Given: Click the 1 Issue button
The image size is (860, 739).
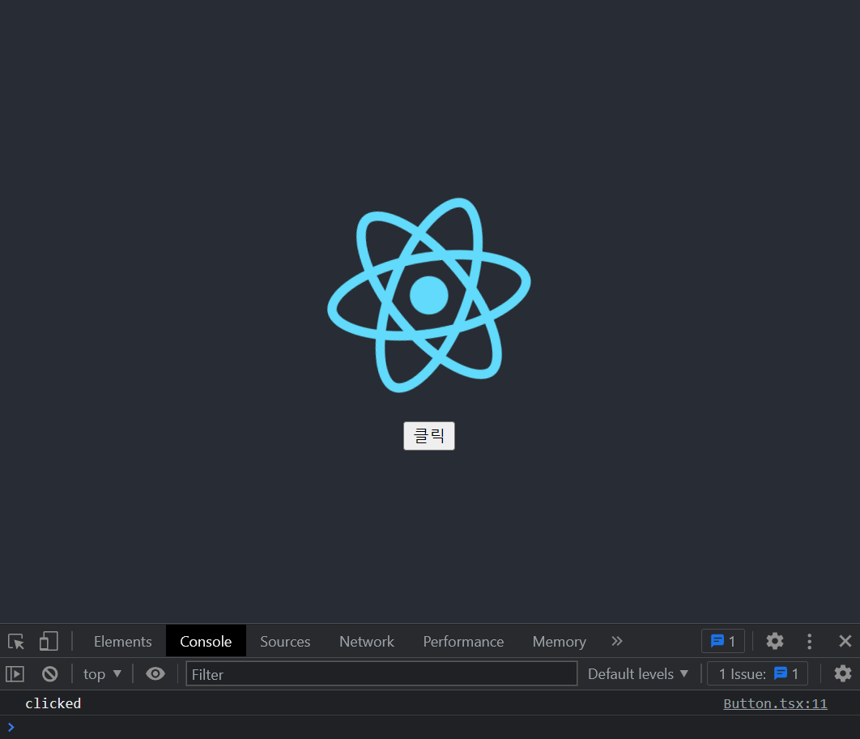Looking at the screenshot, I should (757, 673).
